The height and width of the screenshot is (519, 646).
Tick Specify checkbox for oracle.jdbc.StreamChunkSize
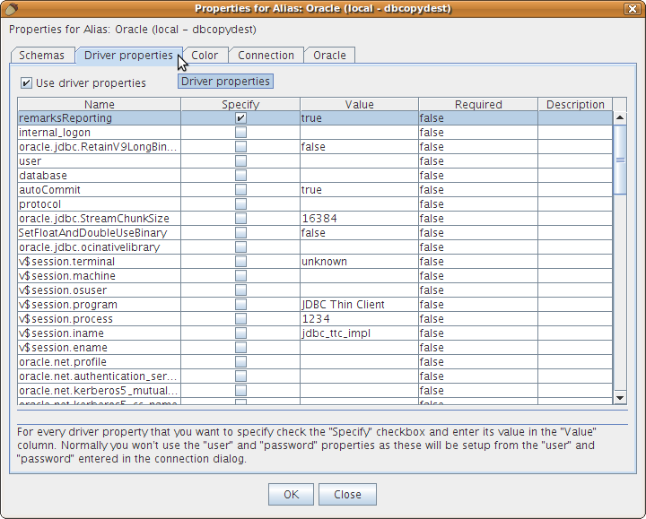click(x=240, y=219)
